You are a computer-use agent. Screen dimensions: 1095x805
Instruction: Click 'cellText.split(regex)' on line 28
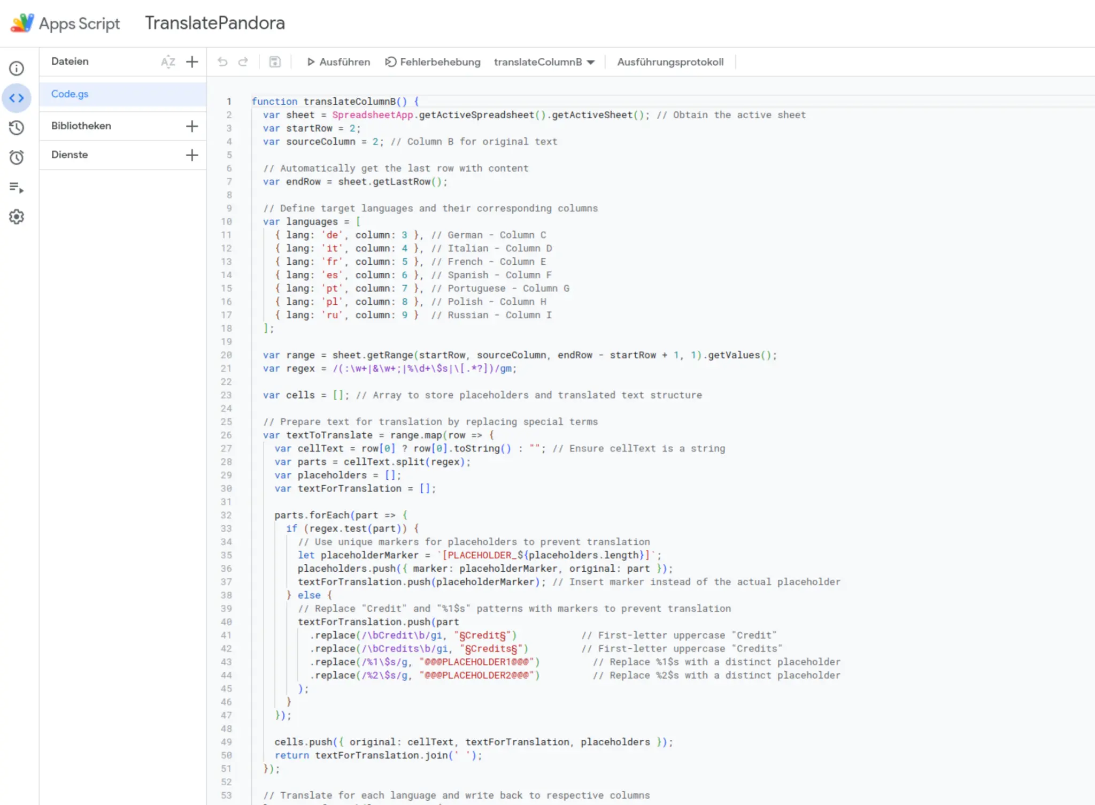(x=404, y=462)
